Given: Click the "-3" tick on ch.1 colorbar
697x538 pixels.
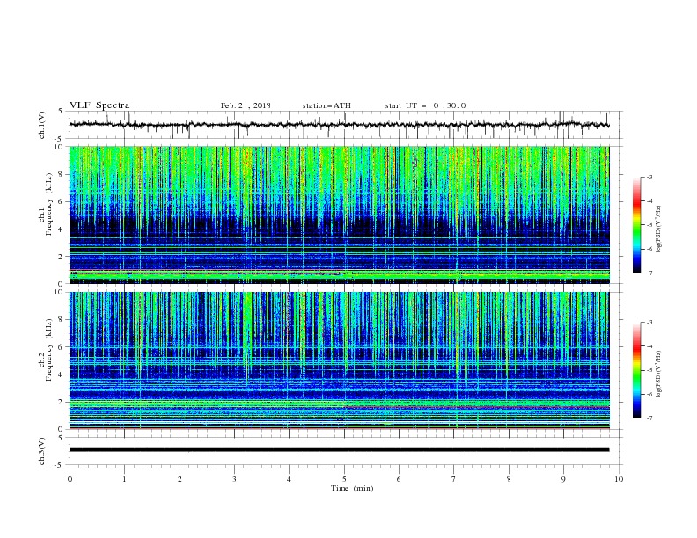Looking at the screenshot, I should tap(649, 177).
